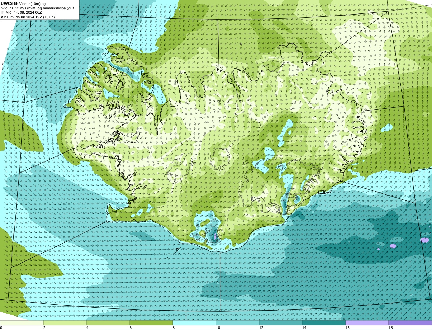Click the legend scale label '16'
This screenshot has height=330, width=432.
[x=347, y=328]
